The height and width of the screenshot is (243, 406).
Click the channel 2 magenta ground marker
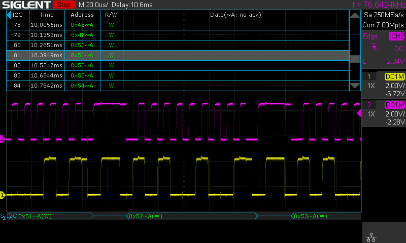pyautogui.click(x=3, y=139)
